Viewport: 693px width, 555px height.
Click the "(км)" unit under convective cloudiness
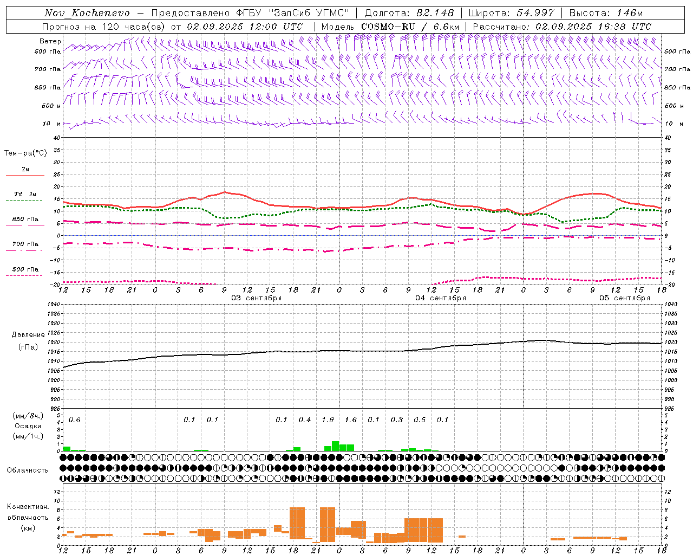click(28, 528)
